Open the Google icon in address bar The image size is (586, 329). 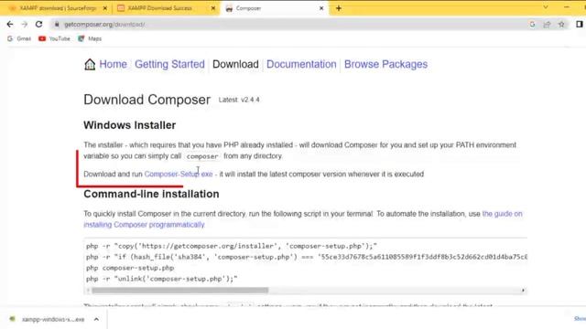point(532,25)
